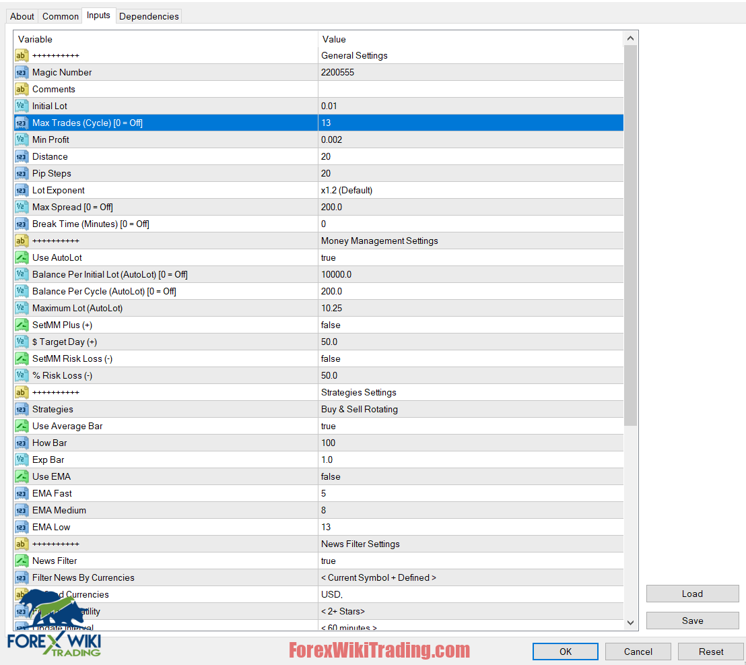746x665 pixels.
Task: Click the ab icon next to Comments
Action: coord(21,89)
